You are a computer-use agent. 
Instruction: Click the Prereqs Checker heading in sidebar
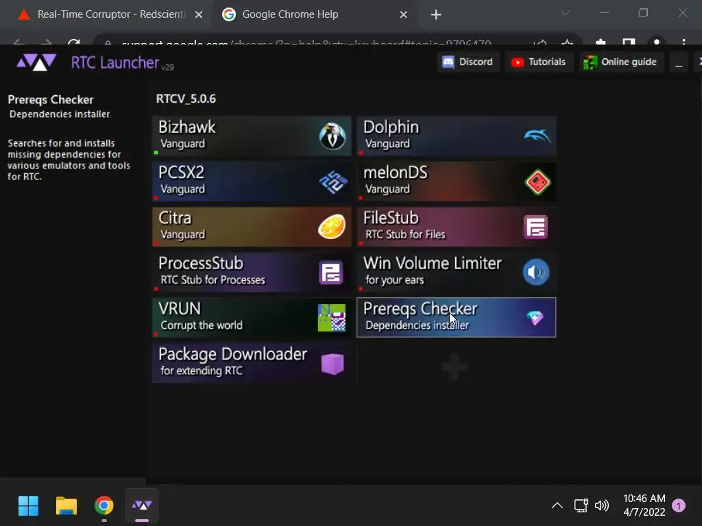(51, 100)
